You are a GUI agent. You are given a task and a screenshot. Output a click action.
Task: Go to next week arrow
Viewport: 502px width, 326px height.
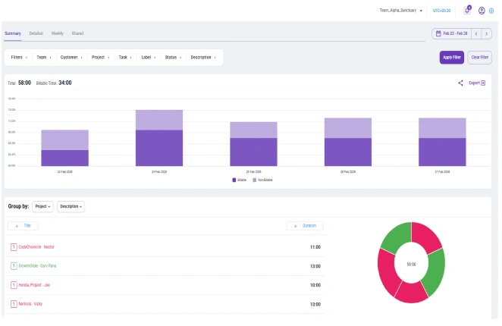pyautogui.click(x=486, y=33)
